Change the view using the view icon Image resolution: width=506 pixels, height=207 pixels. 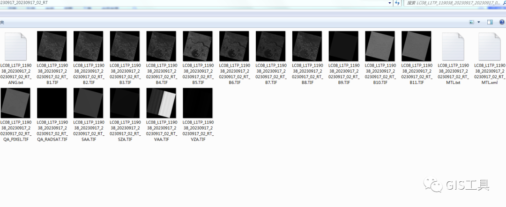tap(471, 22)
